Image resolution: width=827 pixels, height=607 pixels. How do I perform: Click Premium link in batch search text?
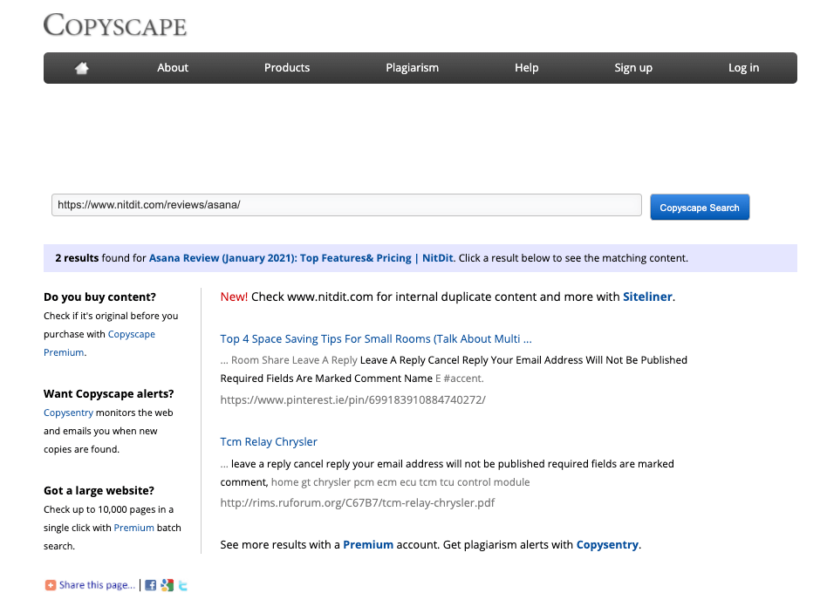point(134,528)
